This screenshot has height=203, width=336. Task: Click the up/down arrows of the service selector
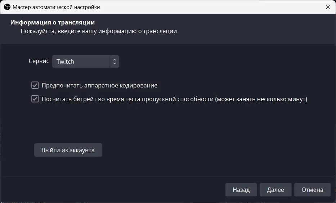(x=115, y=62)
